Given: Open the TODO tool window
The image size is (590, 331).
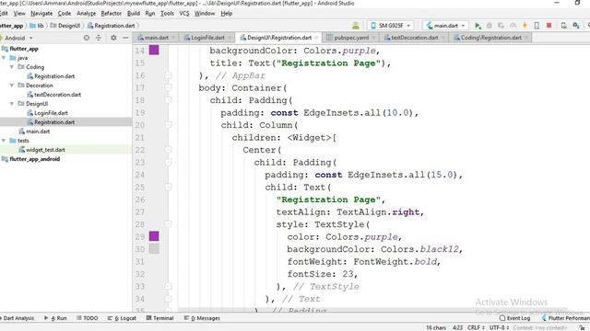Looking at the screenshot, I should (88, 318).
